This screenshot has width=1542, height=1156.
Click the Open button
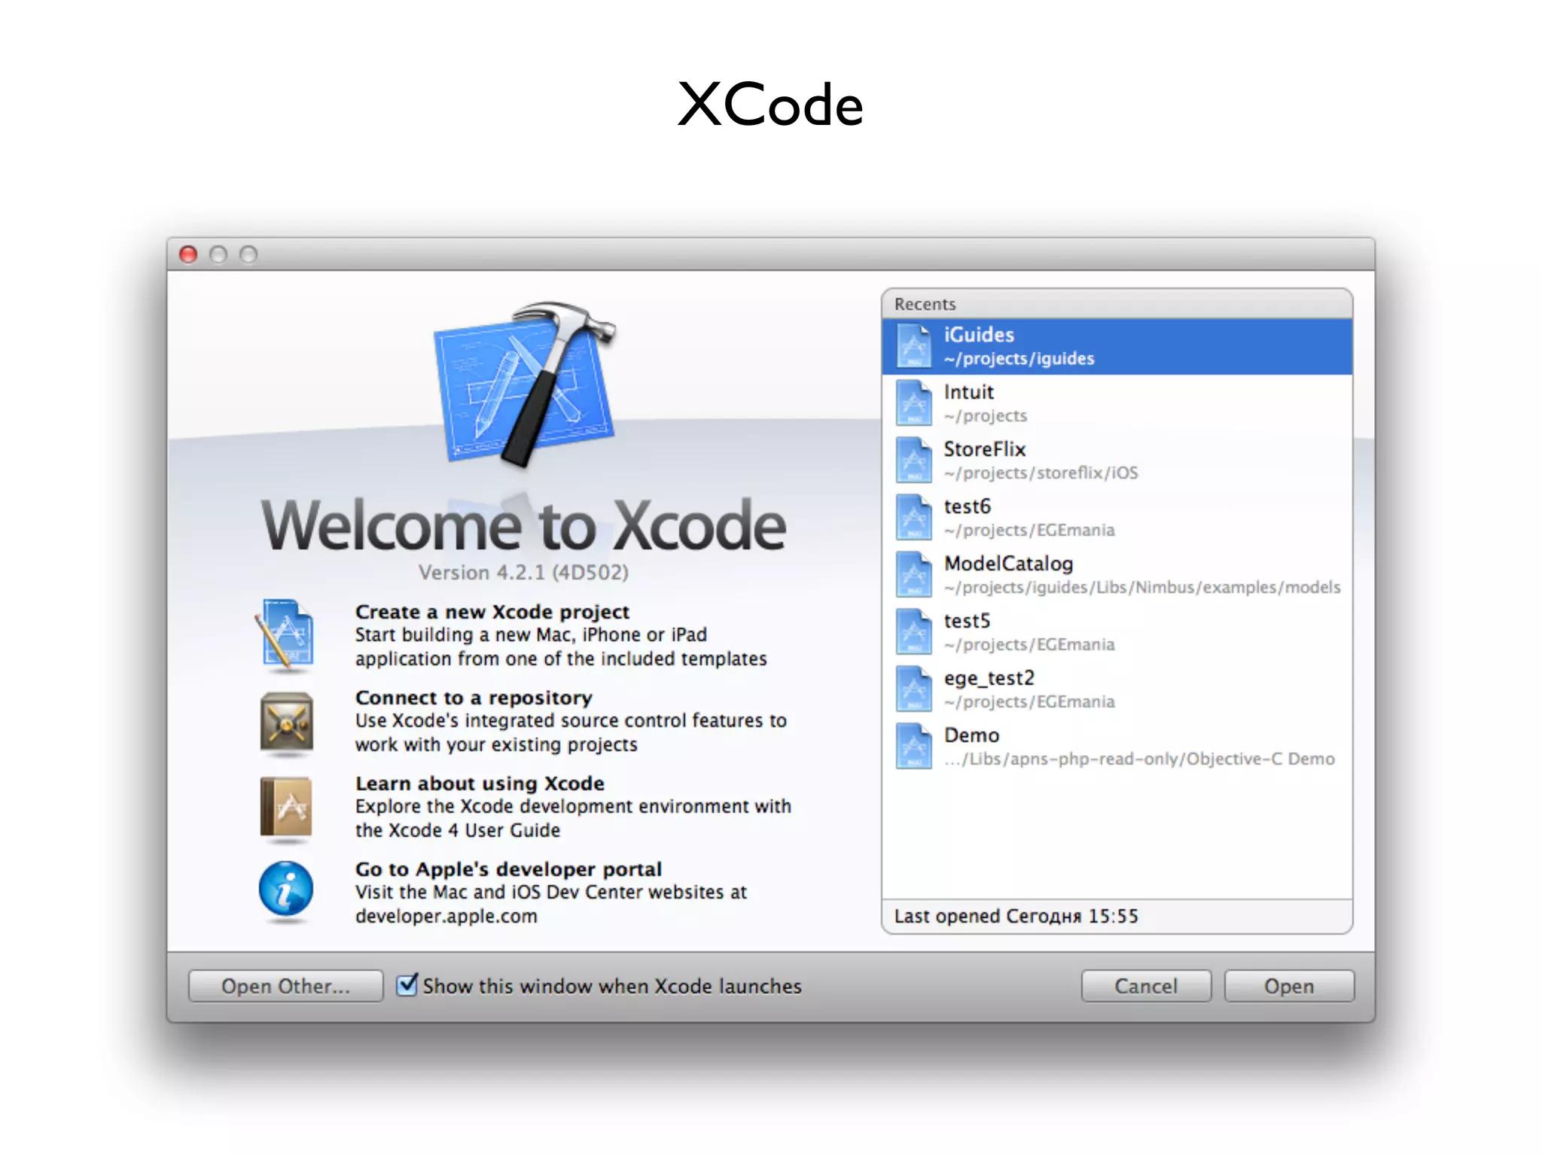coord(1289,986)
